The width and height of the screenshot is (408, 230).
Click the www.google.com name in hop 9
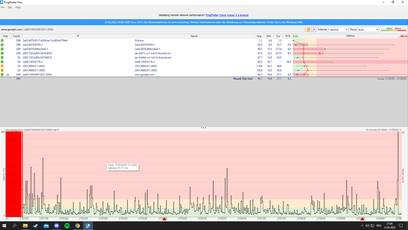[145, 75]
